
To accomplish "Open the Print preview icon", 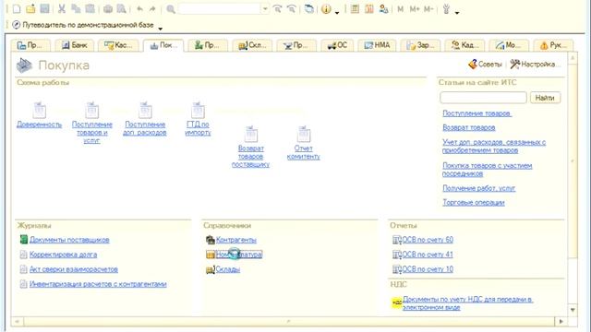I will tap(121, 8).
